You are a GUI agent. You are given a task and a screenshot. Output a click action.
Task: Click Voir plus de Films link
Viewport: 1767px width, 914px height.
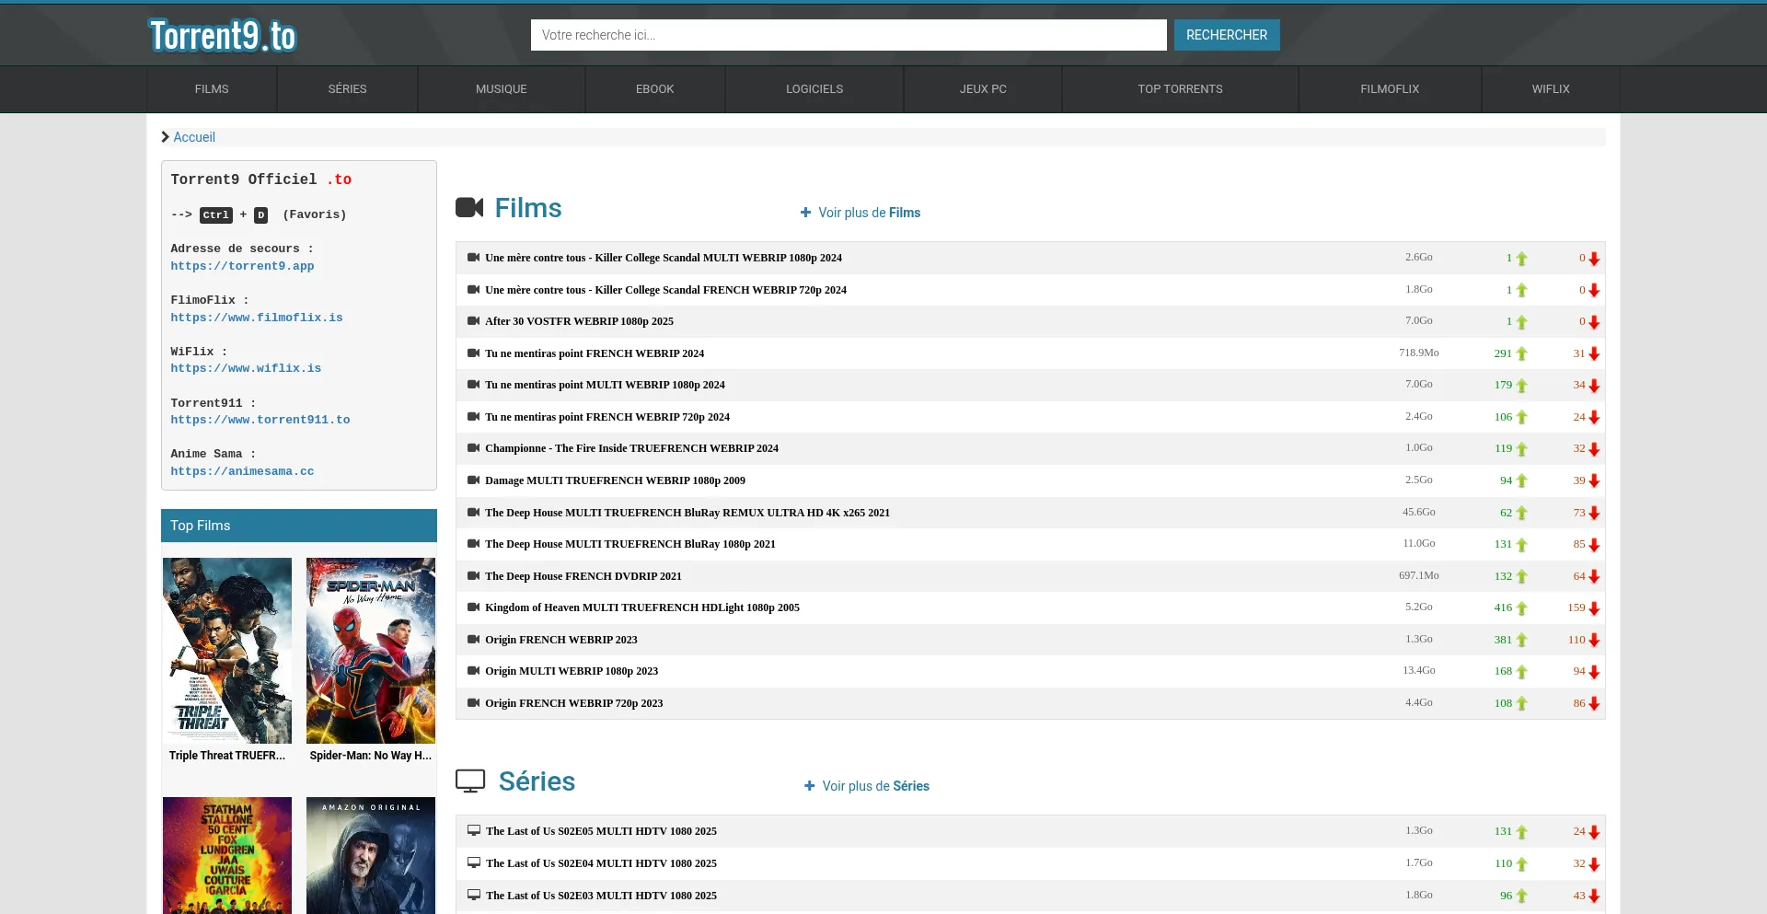(x=870, y=213)
